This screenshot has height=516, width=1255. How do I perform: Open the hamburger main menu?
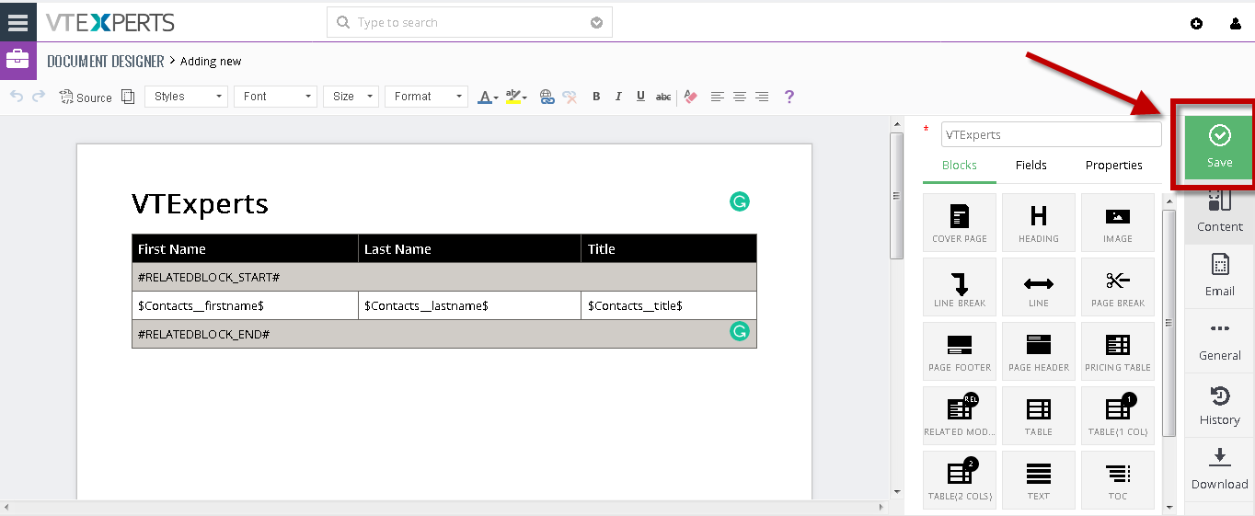[18, 21]
